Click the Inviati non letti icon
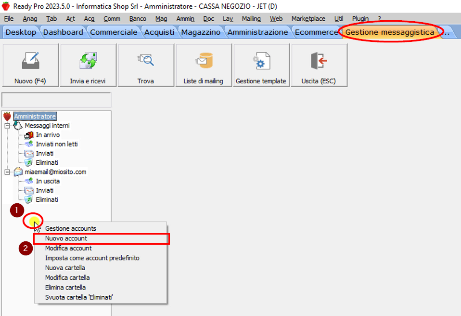 29,144
